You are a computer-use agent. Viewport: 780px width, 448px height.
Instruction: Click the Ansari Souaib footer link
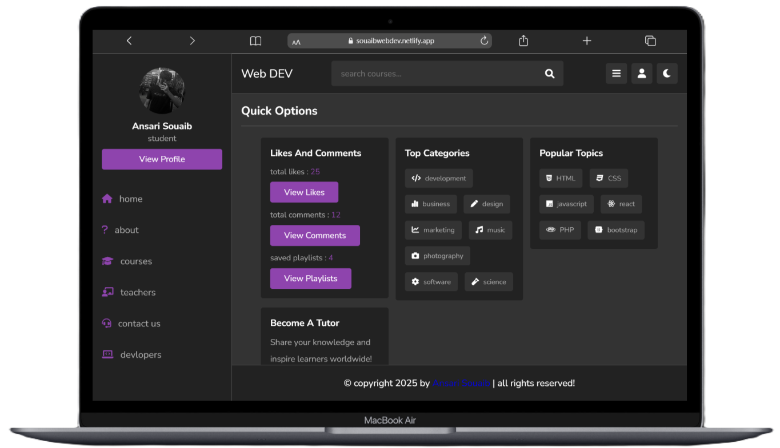tap(462, 384)
